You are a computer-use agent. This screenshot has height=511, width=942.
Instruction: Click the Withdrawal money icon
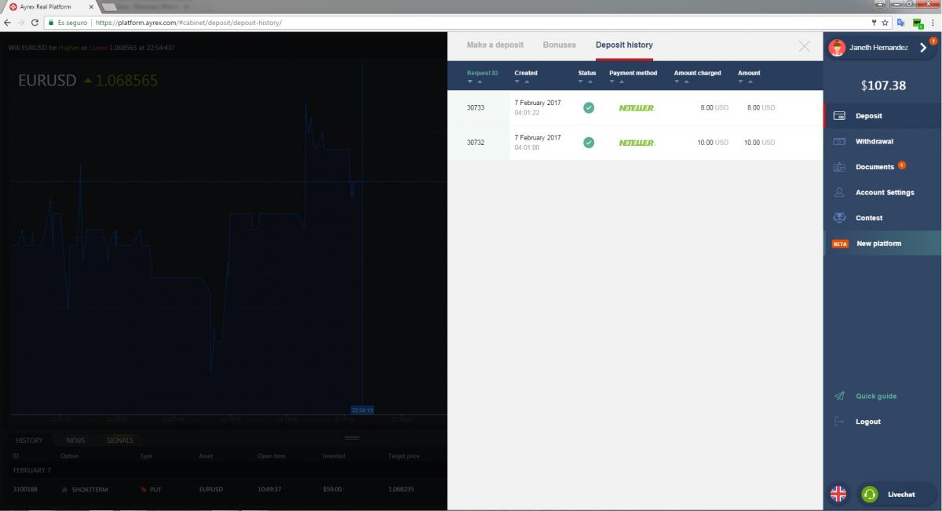click(x=839, y=142)
